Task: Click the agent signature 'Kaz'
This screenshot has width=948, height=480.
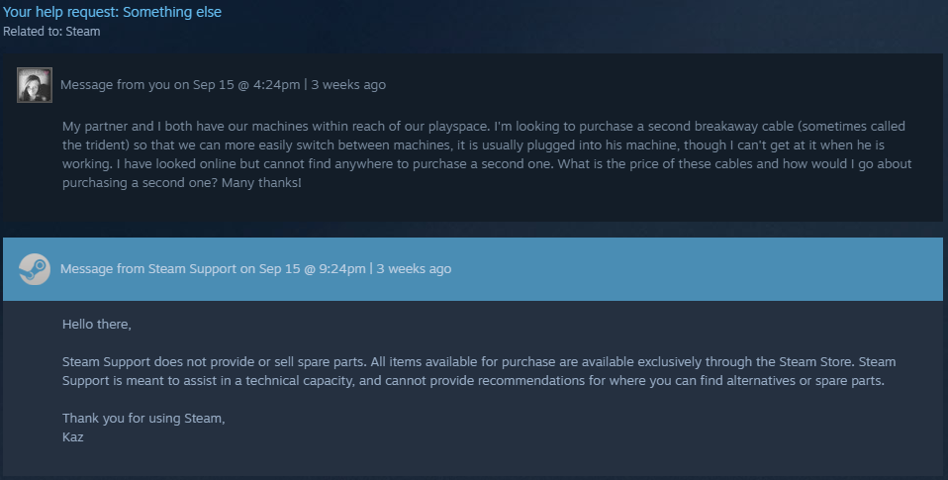Action: [x=72, y=437]
